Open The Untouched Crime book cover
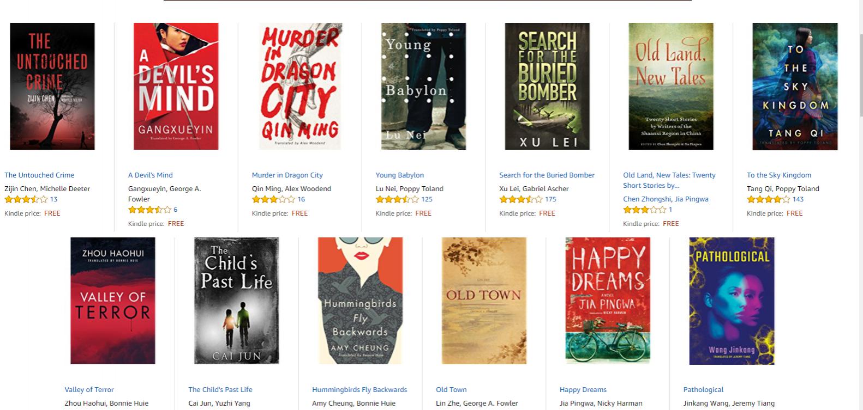The height and width of the screenshot is (410, 863). pyautogui.click(x=52, y=86)
